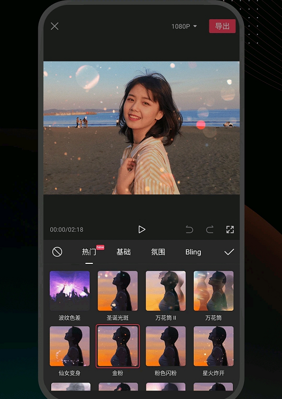Switch to the 热门 tab
Viewport: 282px width, 399px height.
point(89,252)
